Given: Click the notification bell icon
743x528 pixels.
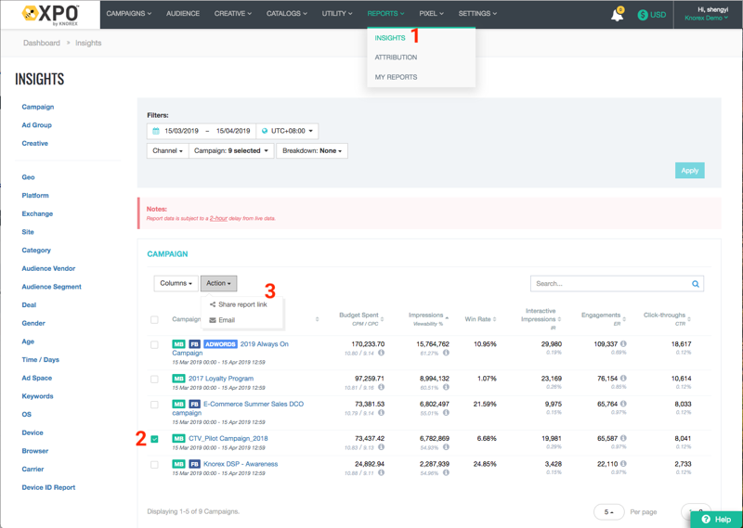Looking at the screenshot, I should click(x=617, y=15).
